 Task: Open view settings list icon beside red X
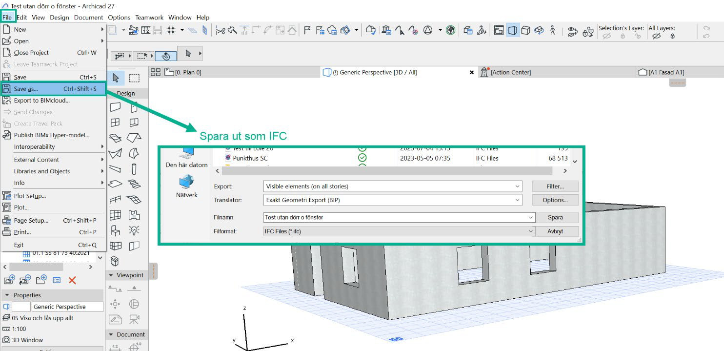(57, 280)
